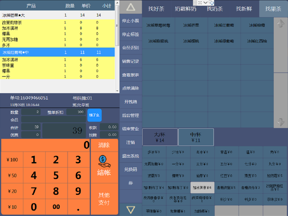The height and width of the screenshot is (216, 288).
Task: Select the 大/杯 ¥14 size option
Action: (x=160, y=137)
